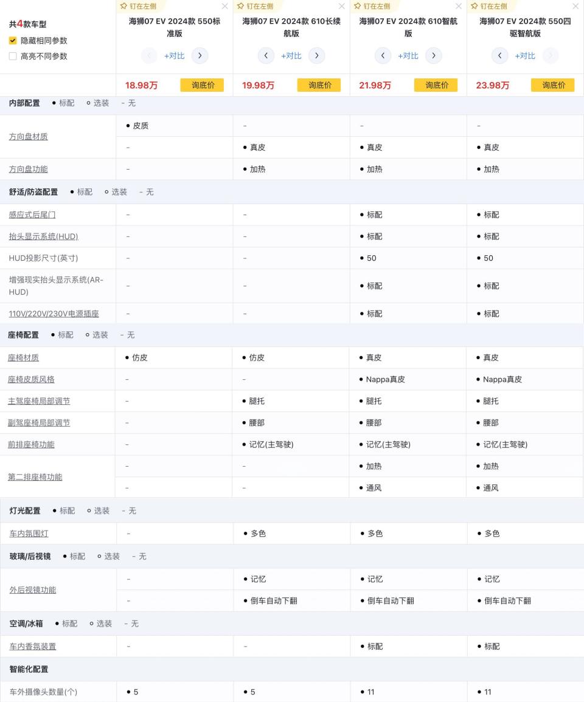Add 610长续航版 to comparison with +对比

coord(291,56)
